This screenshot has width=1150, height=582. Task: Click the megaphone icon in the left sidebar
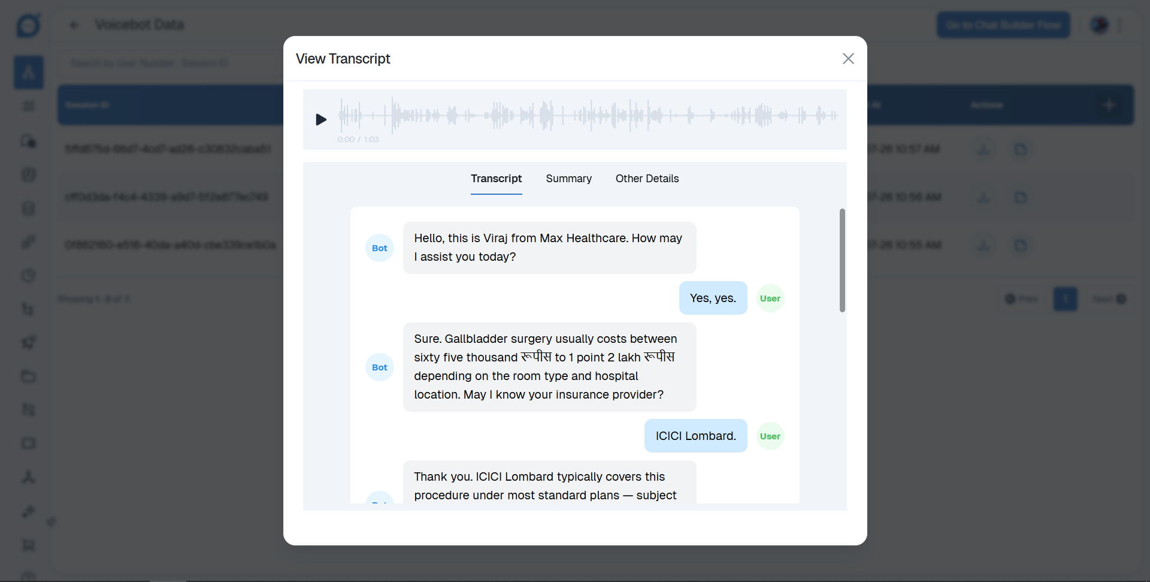click(28, 342)
